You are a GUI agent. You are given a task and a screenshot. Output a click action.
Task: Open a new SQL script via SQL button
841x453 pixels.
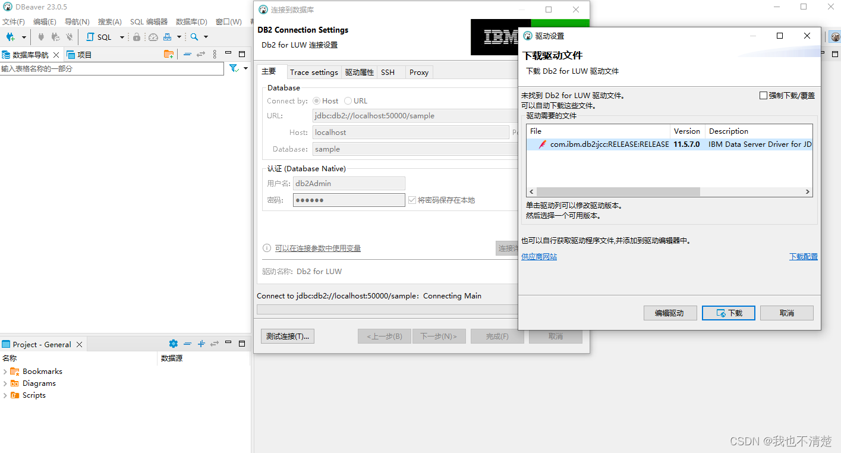pyautogui.click(x=99, y=37)
